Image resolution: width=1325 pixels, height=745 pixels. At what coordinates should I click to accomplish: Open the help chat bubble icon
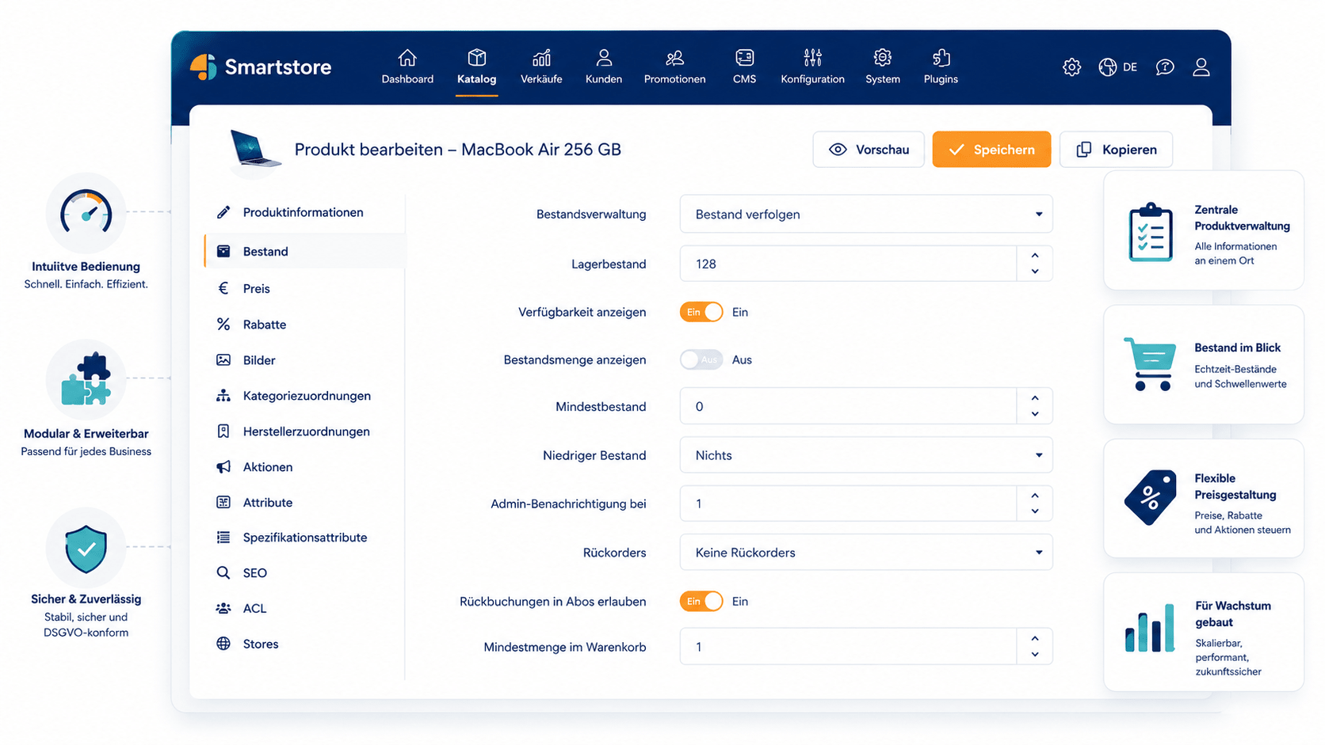point(1164,67)
